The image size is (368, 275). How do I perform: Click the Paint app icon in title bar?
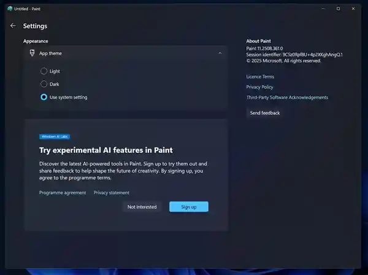(10, 9)
